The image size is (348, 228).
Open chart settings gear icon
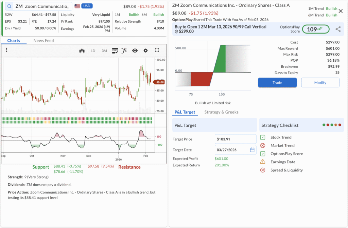[x=146, y=51]
